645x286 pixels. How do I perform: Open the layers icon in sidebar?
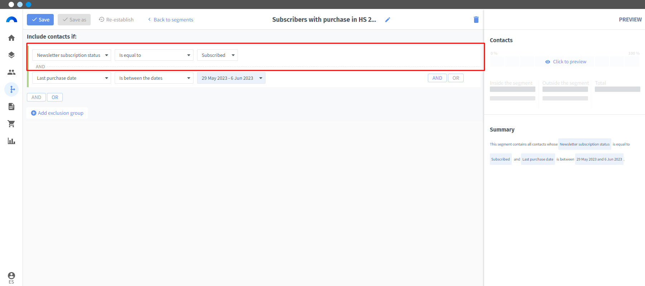[11, 55]
